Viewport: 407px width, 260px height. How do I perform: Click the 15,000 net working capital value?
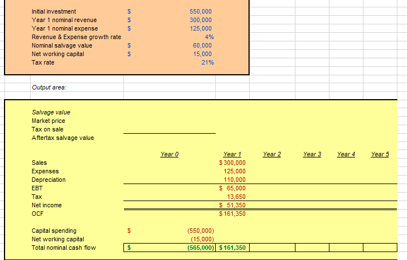pos(202,54)
